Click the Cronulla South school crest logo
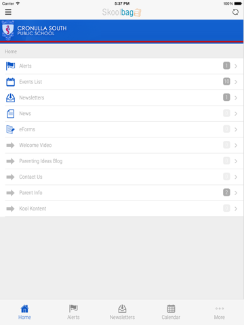This screenshot has height=325, width=244. (8, 30)
